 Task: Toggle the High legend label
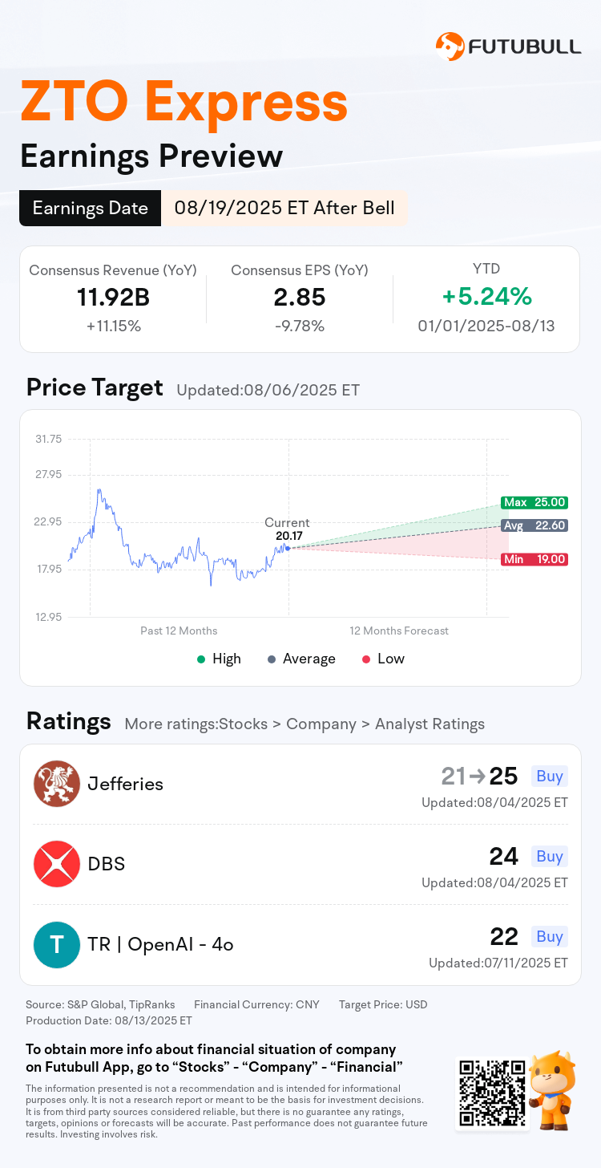[226, 659]
